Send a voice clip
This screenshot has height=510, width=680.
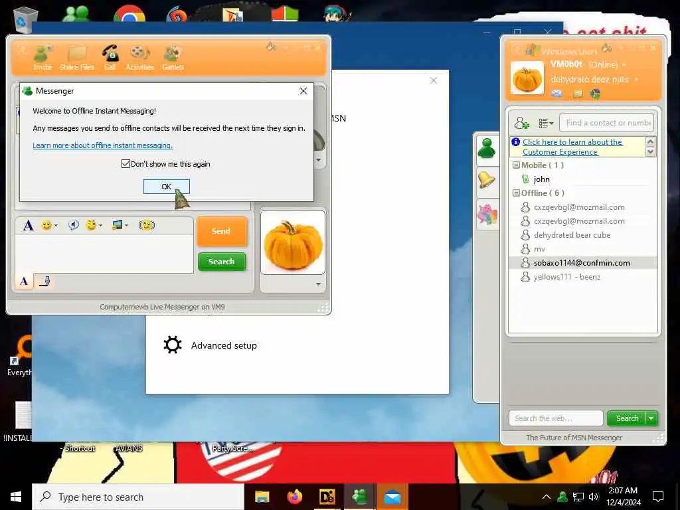tap(73, 224)
